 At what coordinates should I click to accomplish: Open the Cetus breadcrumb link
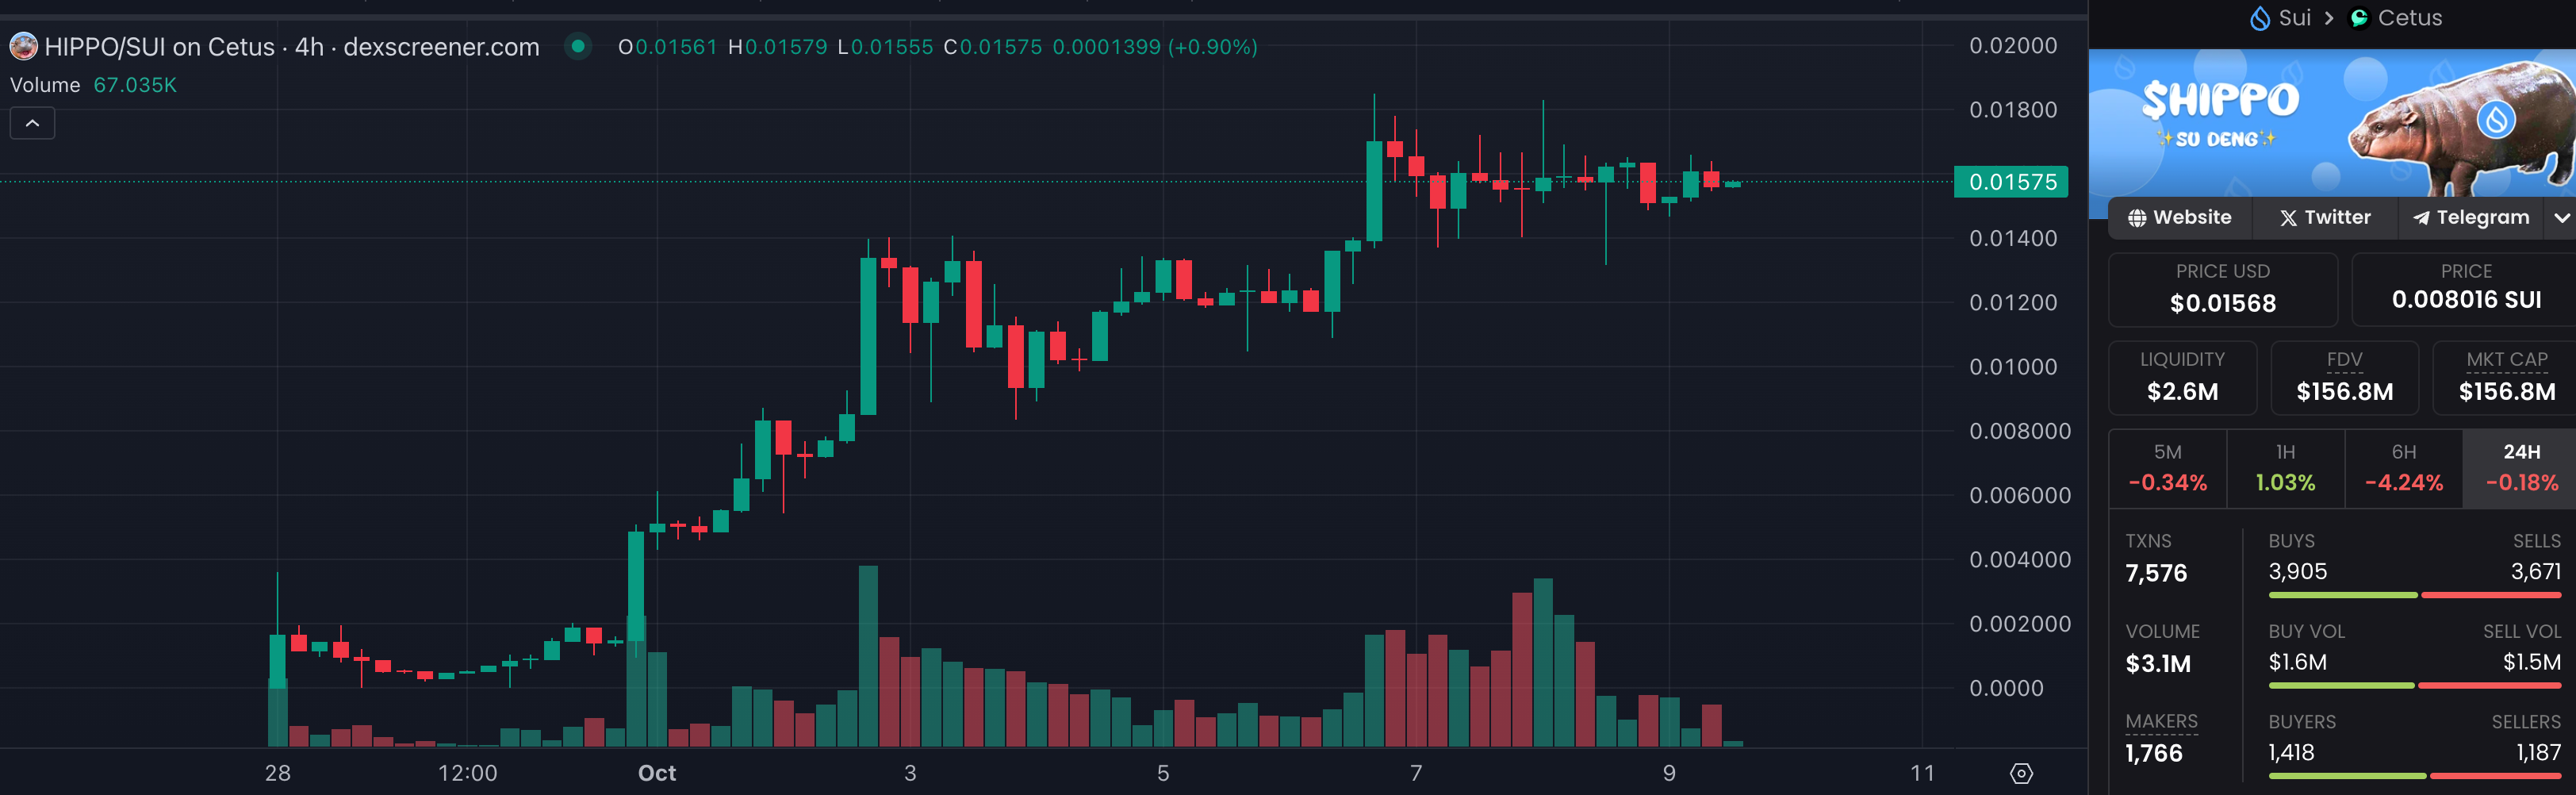click(x=2409, y=18)
